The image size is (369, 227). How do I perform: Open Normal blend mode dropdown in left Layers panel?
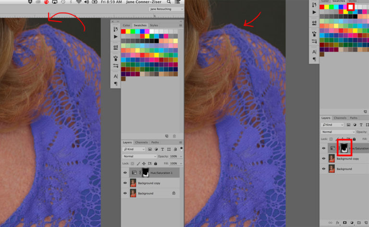[x=139, y=156]
